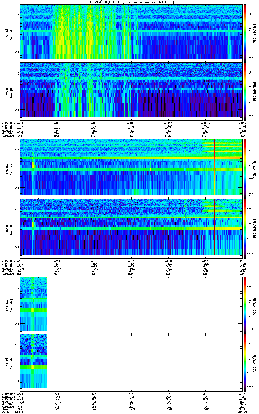Click the '2220' time tick label

(57, 408)
